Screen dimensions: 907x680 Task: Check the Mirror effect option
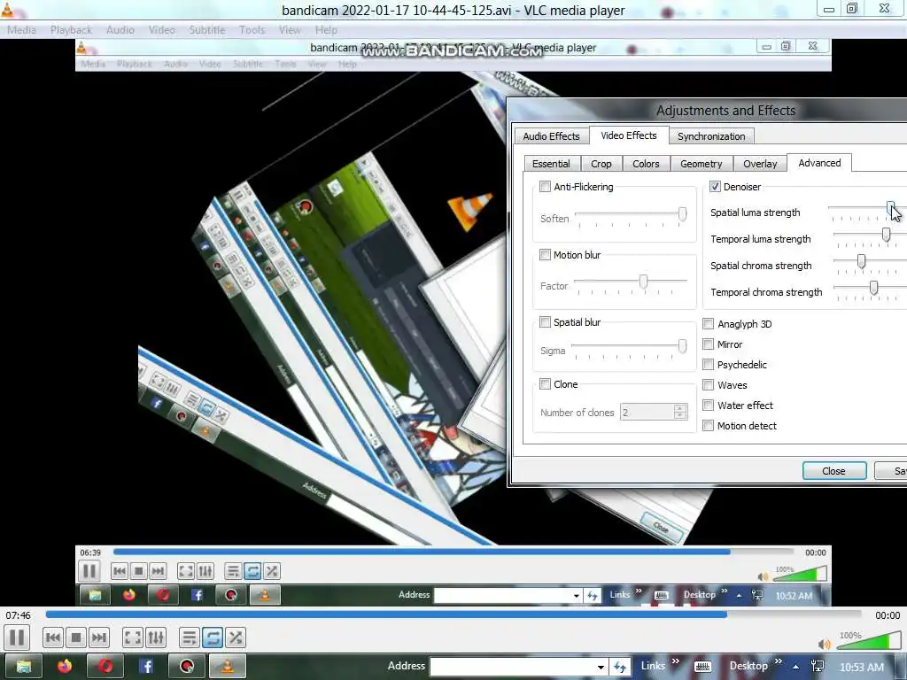pos(708,344)
